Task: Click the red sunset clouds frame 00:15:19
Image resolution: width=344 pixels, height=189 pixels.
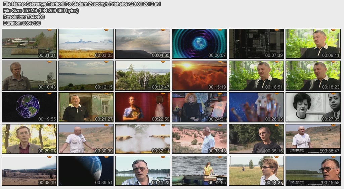Action: point(200,76)
